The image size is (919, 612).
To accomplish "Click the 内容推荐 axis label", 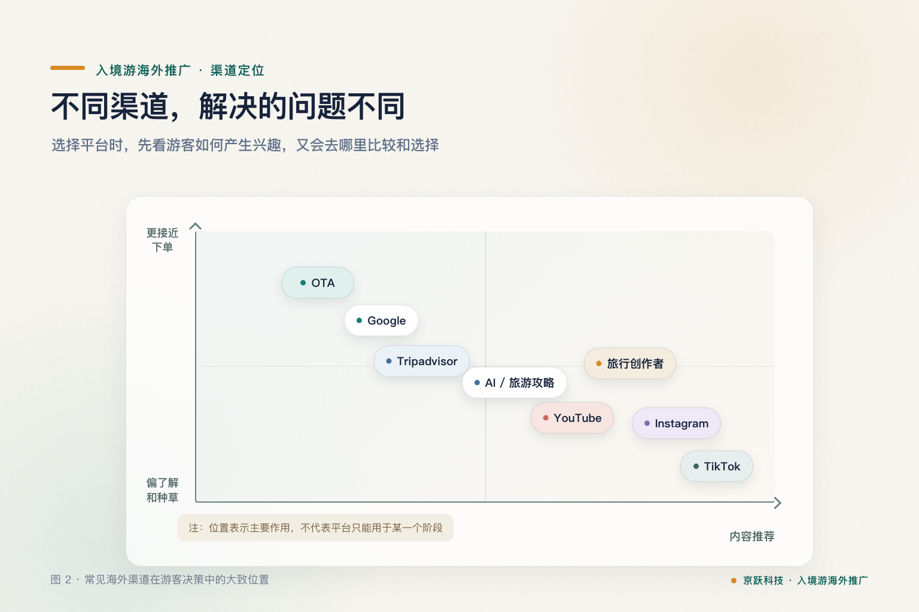I will (752, 537).
